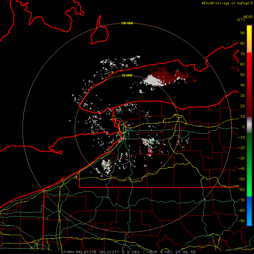Click the 100 NMI range ring label
Screen dimensions: 254x254
coord(127,23)
